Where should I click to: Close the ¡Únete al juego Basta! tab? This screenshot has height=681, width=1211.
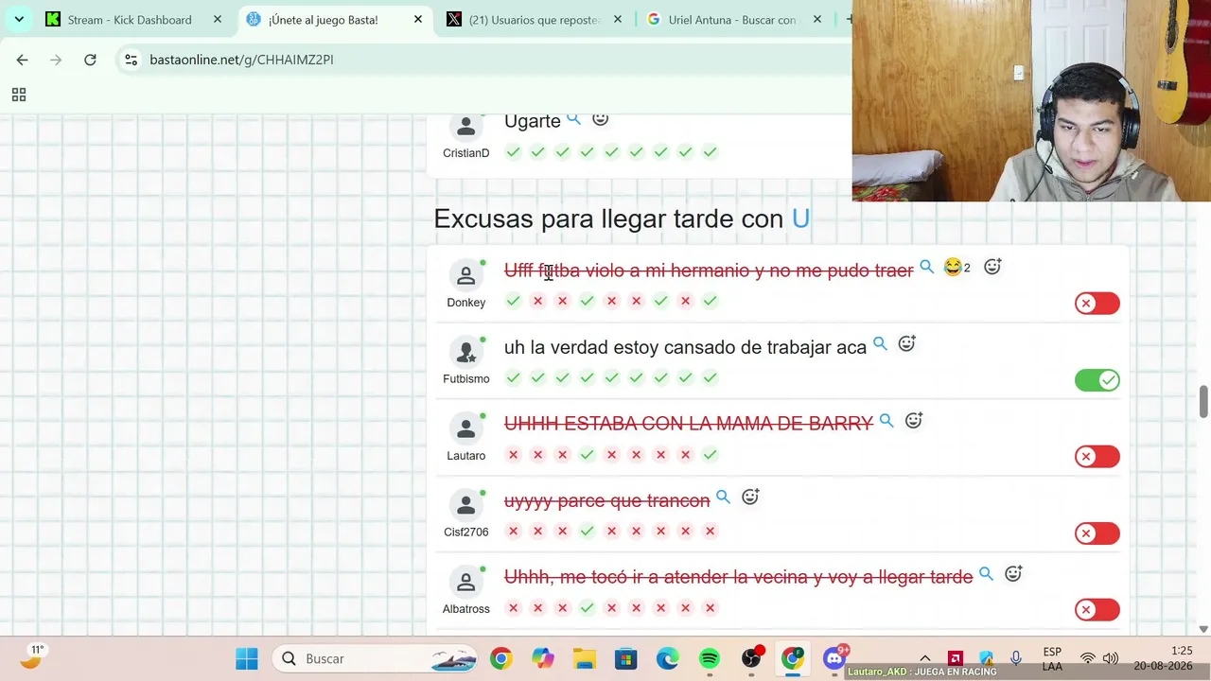click(x=418, y=20)
